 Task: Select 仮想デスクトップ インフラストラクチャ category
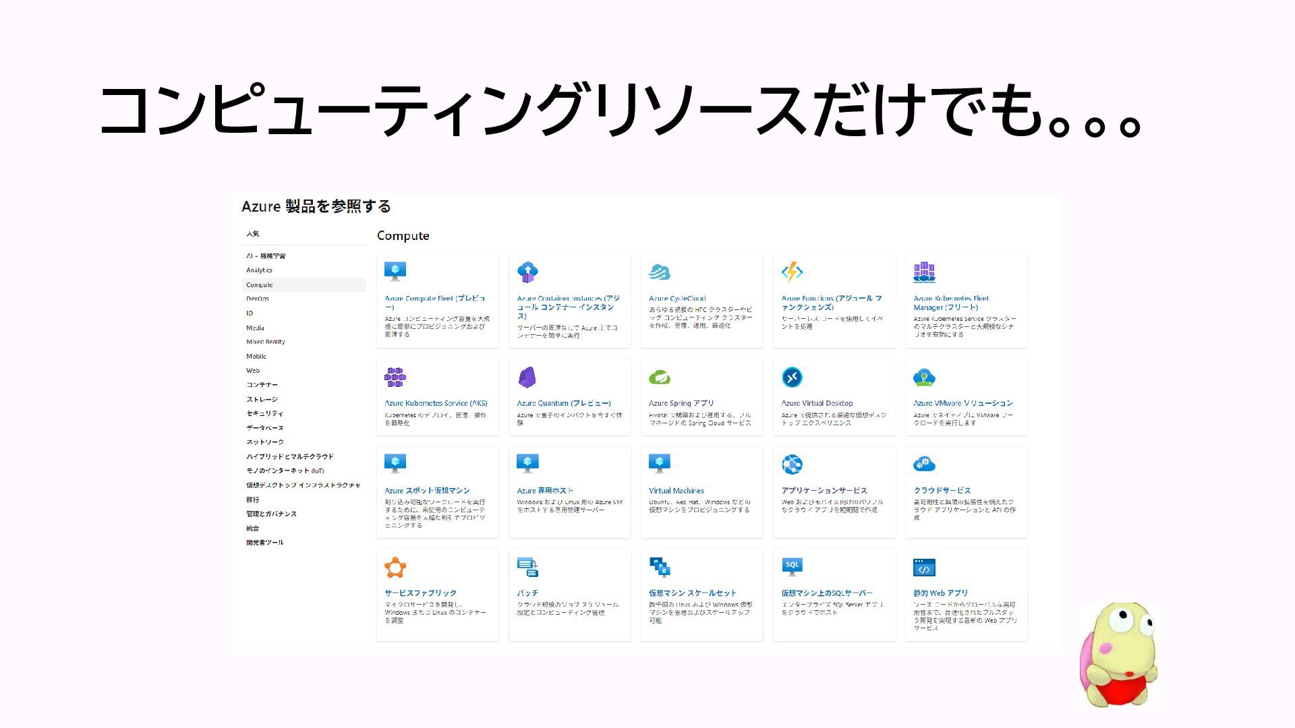pyautogui.click(x=304, y=485)
